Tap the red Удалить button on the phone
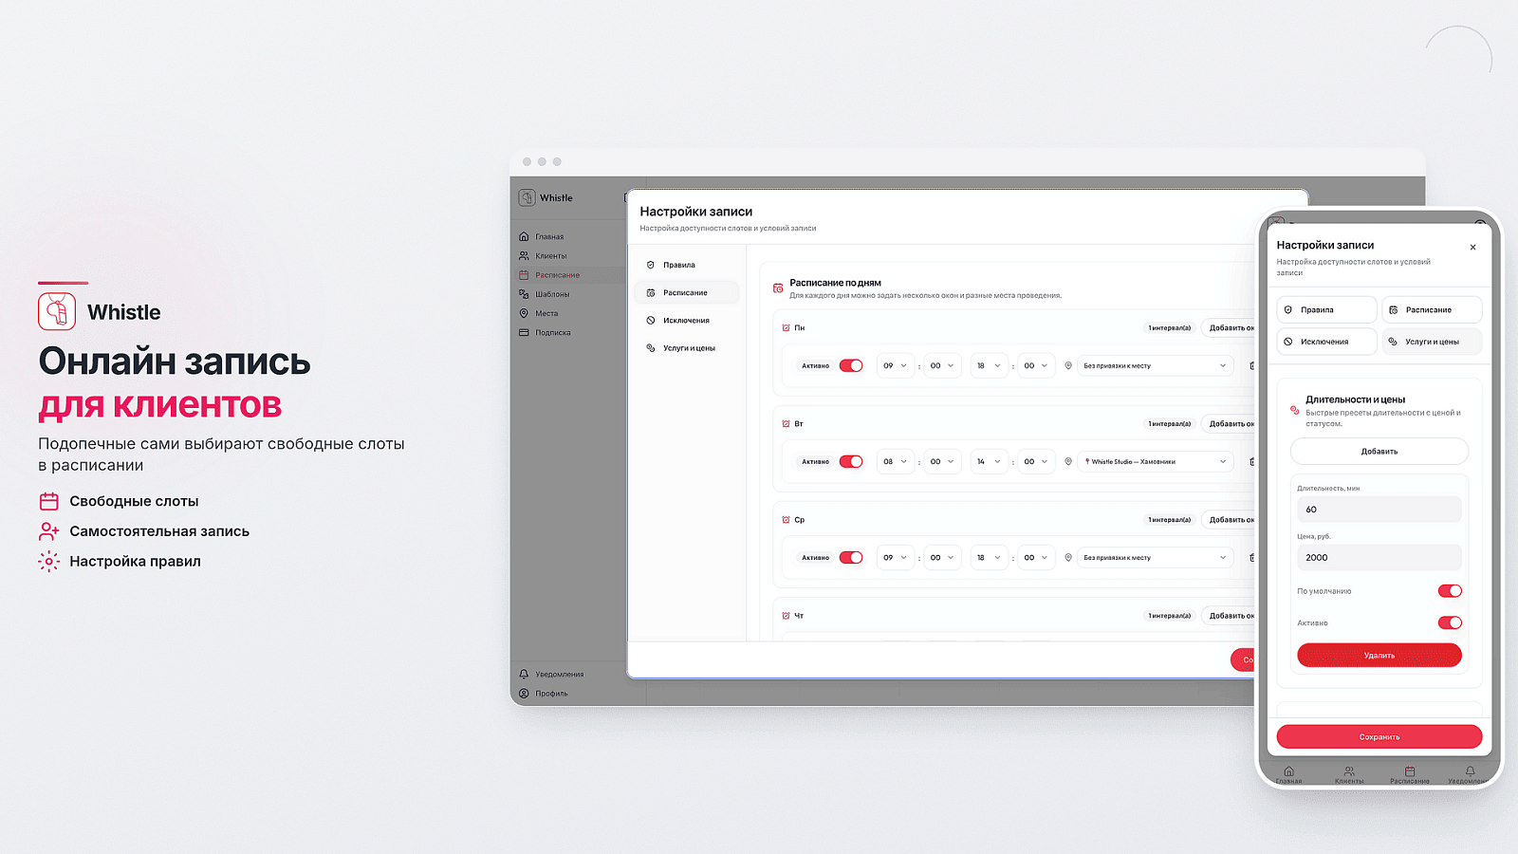This screenshot has height=854, width=1518. pos(1379,655)
